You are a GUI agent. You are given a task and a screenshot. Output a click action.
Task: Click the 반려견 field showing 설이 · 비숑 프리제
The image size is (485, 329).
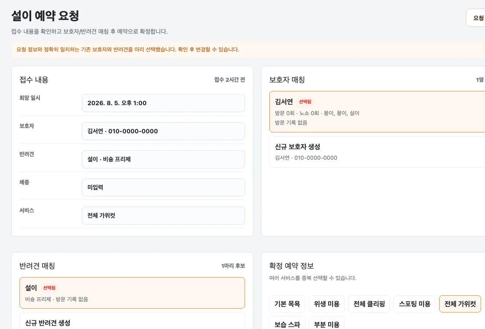[x=163, y=159]
